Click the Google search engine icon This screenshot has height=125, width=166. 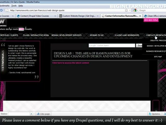[x=135, y=10]
